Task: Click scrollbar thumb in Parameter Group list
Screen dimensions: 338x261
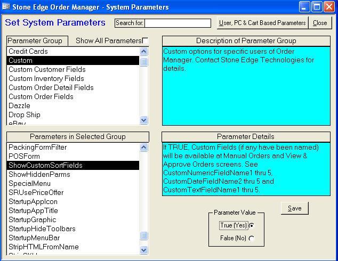Action: point(144,62)
